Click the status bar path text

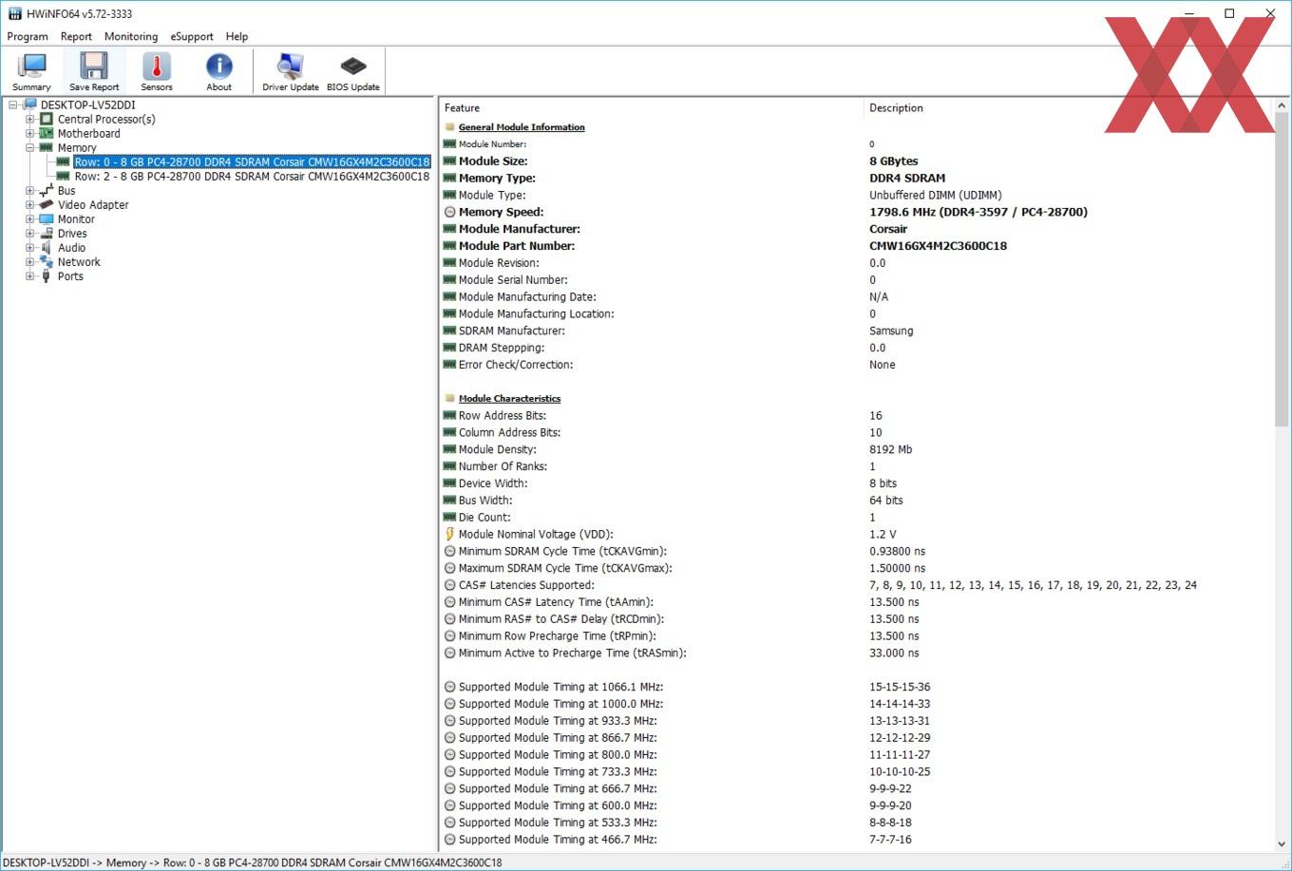click(x=252, y=862)
